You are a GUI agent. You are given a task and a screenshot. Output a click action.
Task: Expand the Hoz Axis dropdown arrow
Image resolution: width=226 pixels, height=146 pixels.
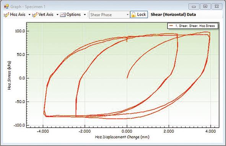pyautogui.click(x=29, y=15)
